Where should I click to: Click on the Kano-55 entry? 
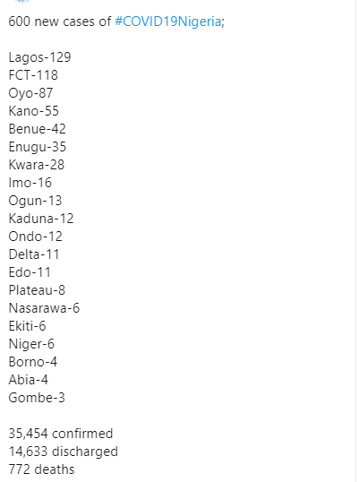click(34, 111)
